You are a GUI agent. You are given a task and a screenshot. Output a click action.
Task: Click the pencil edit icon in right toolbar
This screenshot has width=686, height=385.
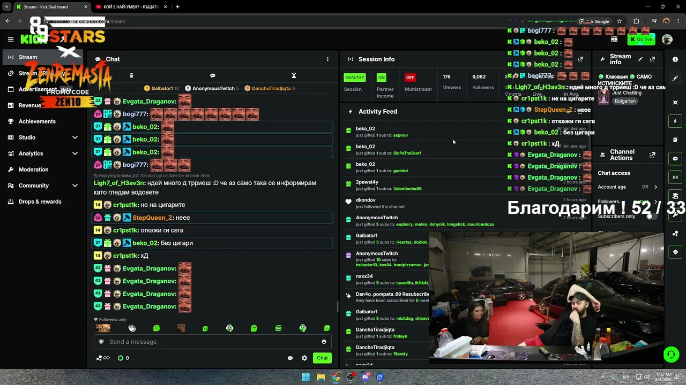[675, 78]
